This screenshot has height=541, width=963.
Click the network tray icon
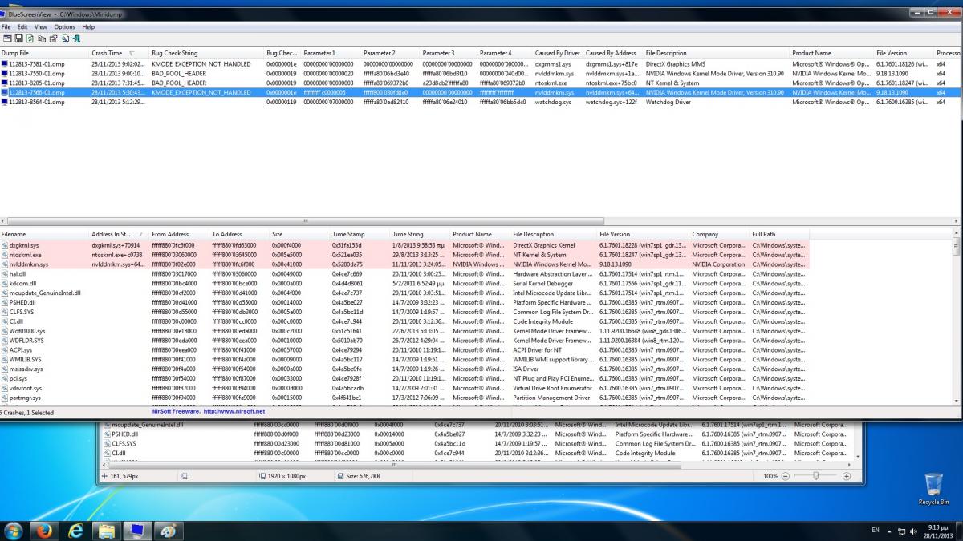[x=904, y=531]
